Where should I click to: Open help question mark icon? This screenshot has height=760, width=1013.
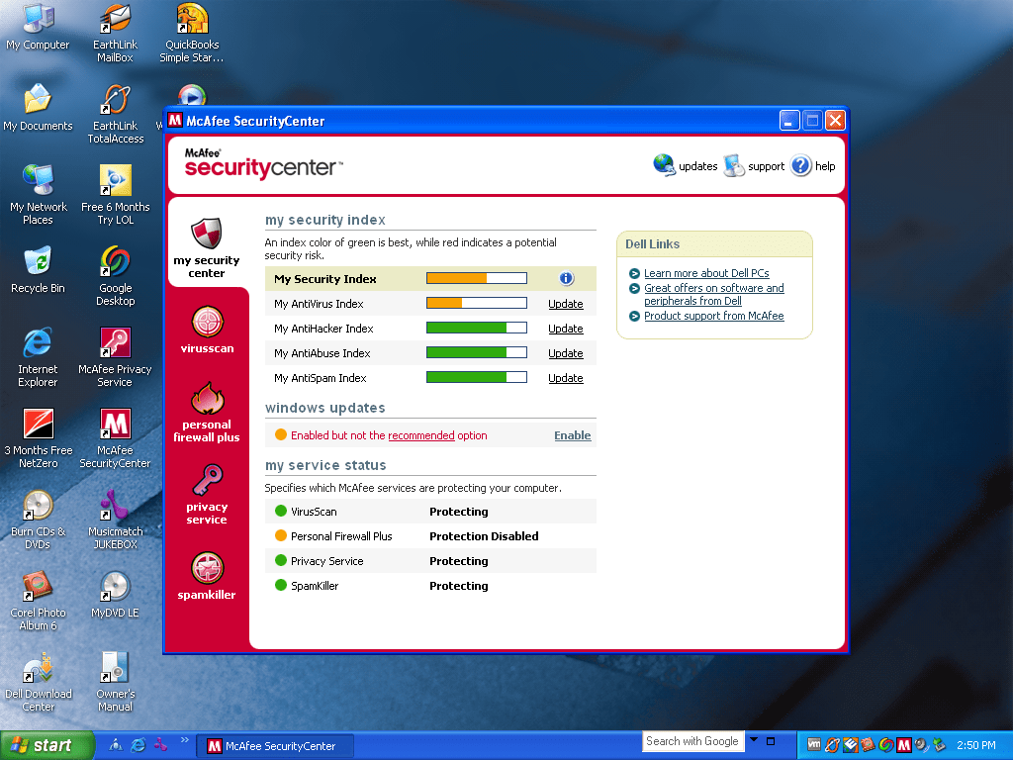coord(800,165)
